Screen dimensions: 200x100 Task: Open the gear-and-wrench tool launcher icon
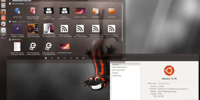pyautogui.click(x=3, y=24)
